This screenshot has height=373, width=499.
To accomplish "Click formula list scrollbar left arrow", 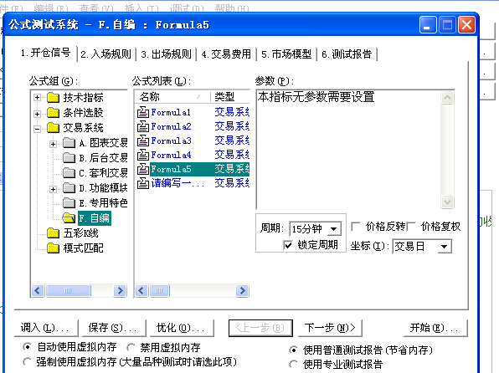I will (x=141, y=290).
